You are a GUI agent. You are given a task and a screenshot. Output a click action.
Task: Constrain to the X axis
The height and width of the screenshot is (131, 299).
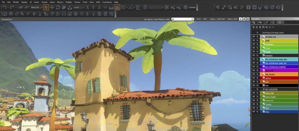tap(88, 7)
